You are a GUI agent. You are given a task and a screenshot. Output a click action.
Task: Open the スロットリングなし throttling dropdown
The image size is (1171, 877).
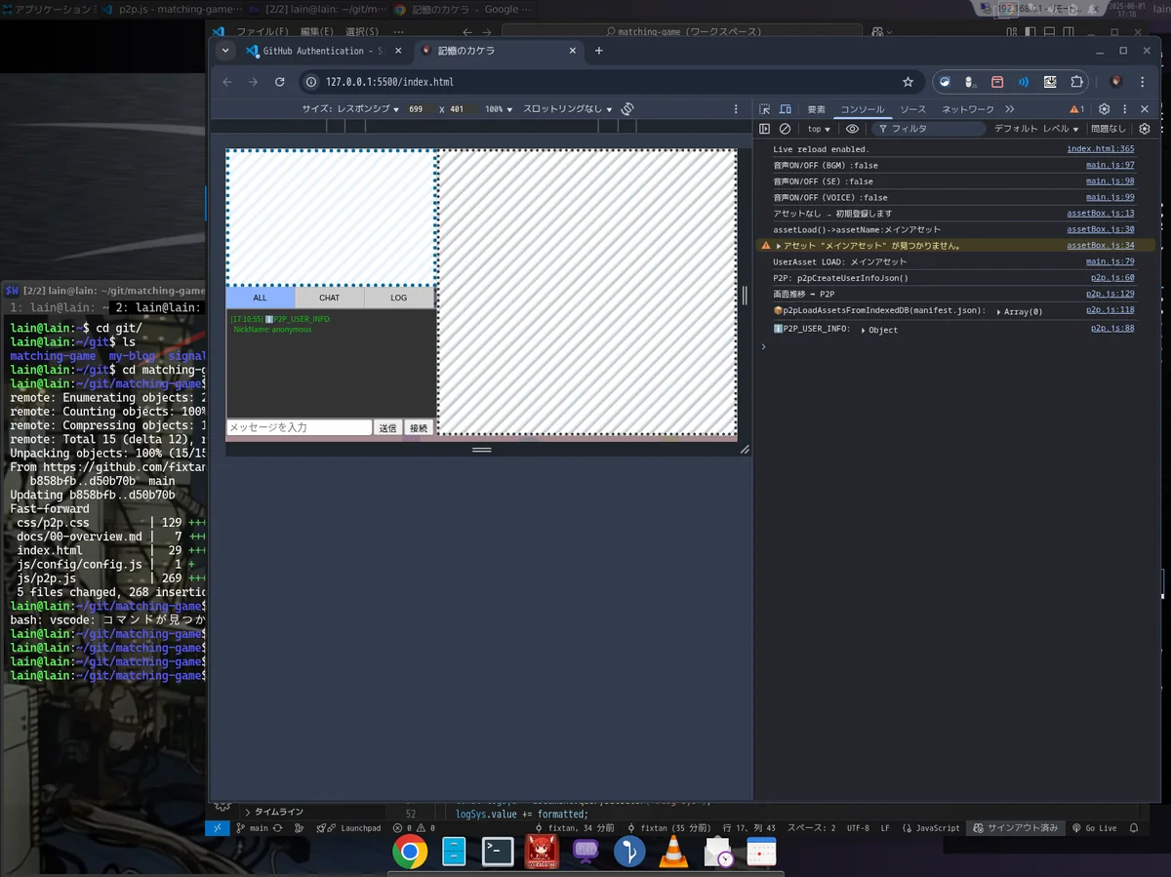[567, 109]
